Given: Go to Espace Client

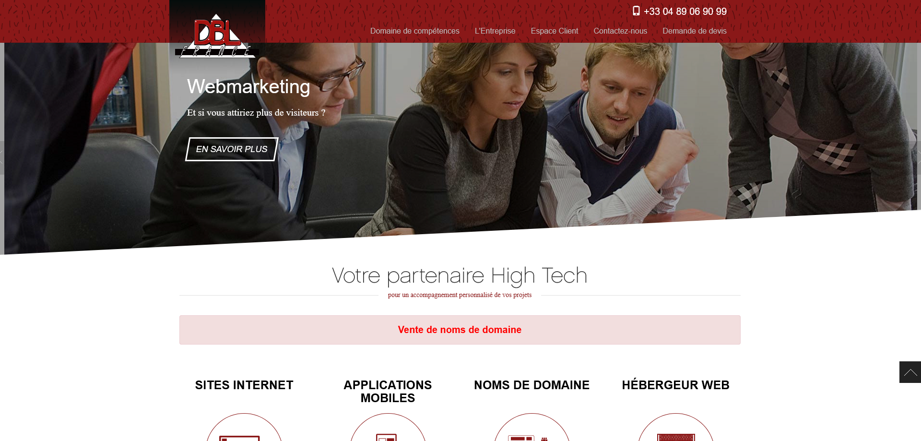Looking at the screenshot, I should click(555, 31).
